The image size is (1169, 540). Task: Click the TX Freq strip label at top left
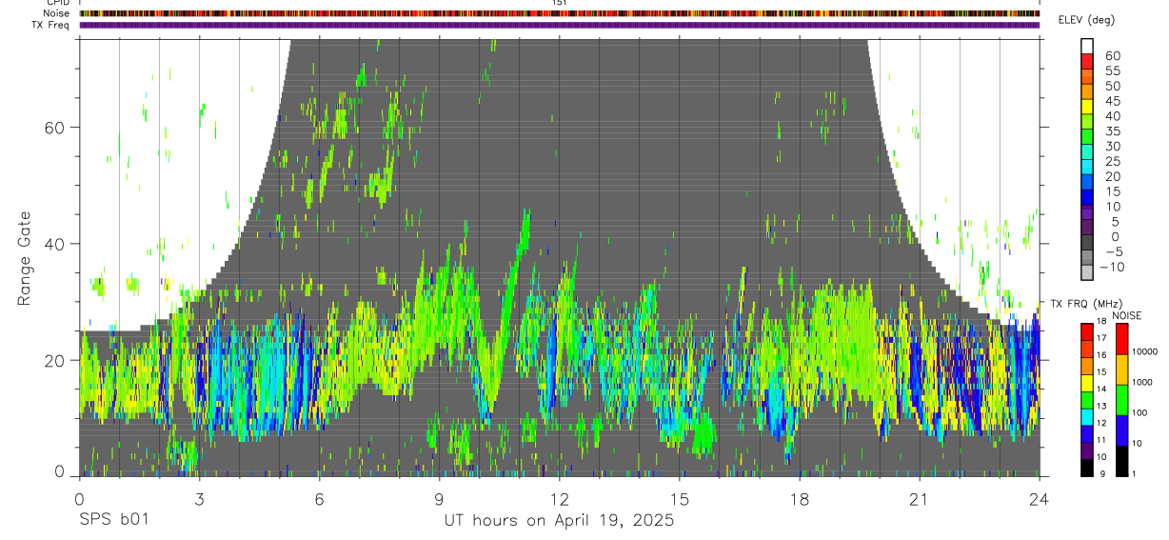click(x=51, y=25)
